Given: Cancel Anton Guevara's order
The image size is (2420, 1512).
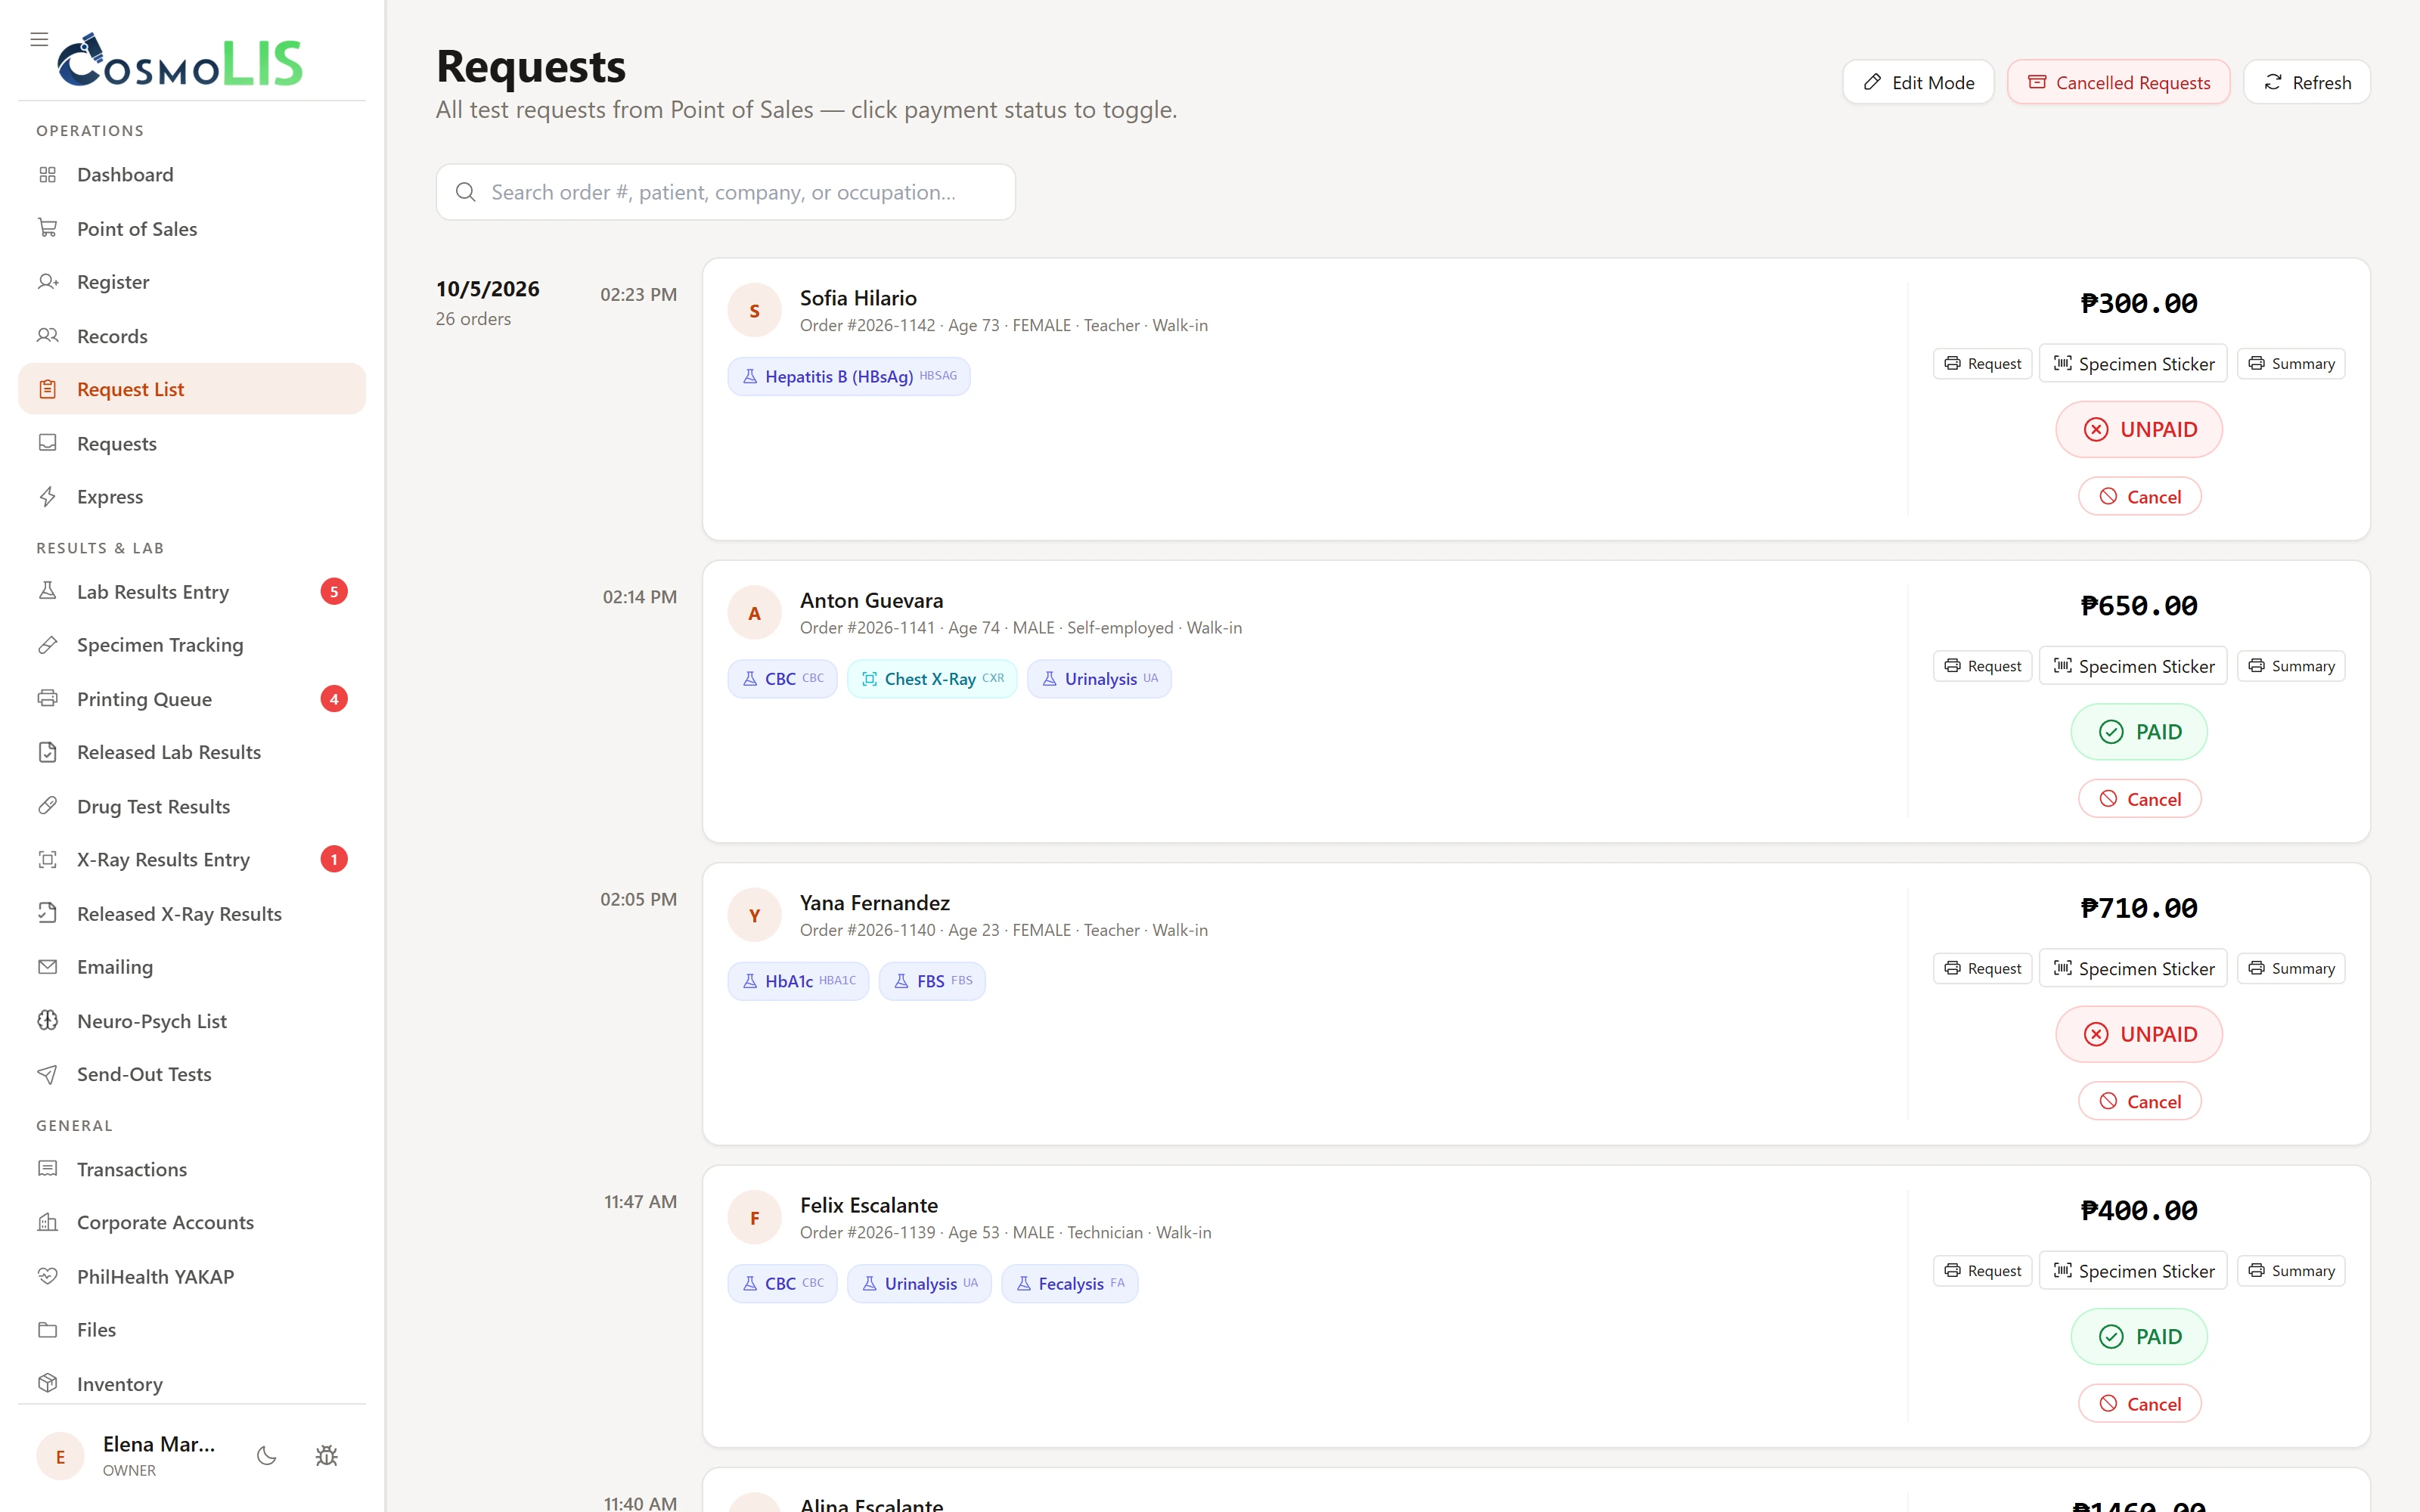Looking at the screenshot, I should point(2139,799).
